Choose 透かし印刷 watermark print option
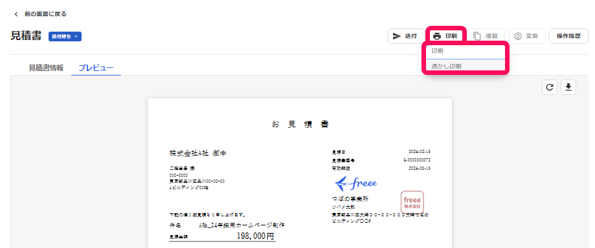The image size is (595, 248). click(x=466, y=66)
